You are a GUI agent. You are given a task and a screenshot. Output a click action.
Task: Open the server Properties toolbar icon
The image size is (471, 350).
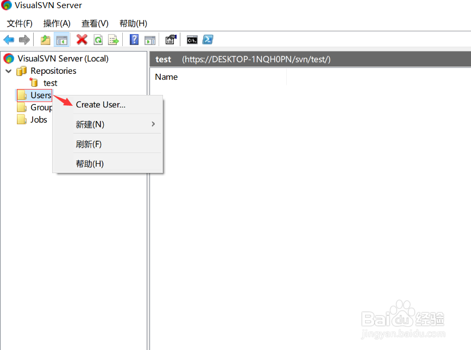[x=171, y=40]
